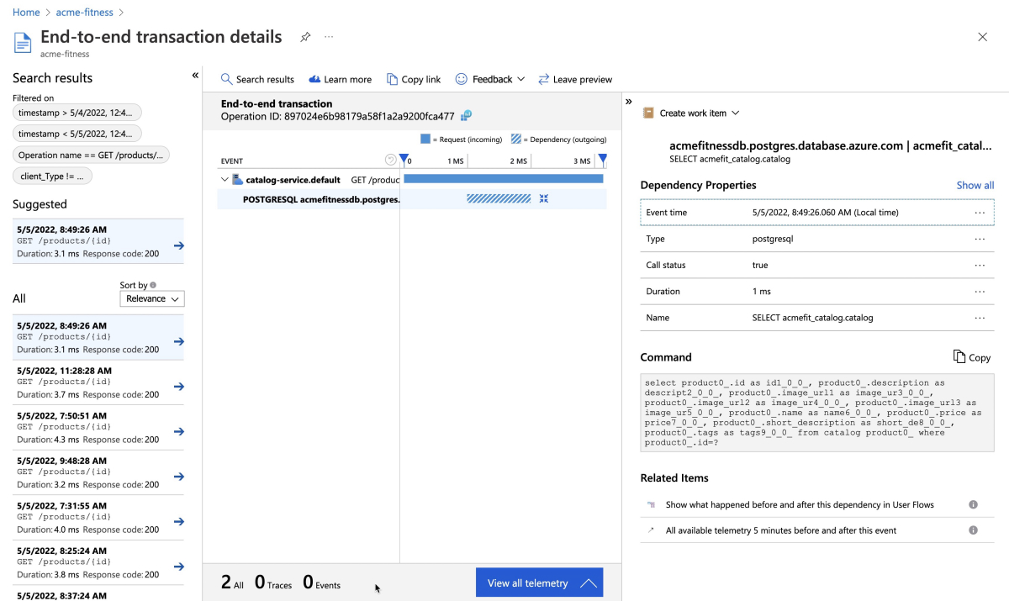Click the right timeline range marker

pos(602,160)
